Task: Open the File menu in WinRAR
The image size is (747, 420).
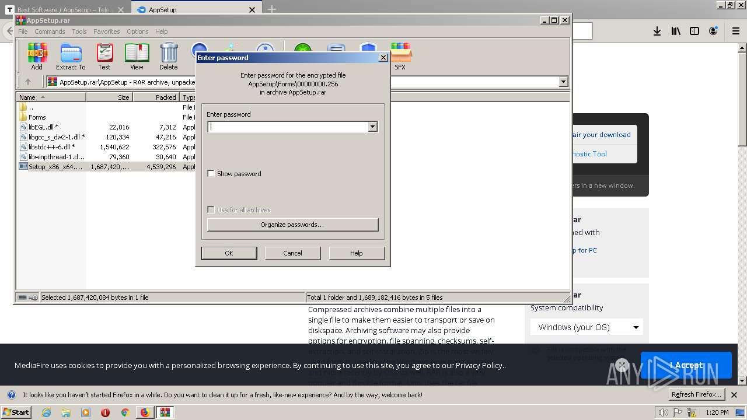Action: tap(23, 32)
